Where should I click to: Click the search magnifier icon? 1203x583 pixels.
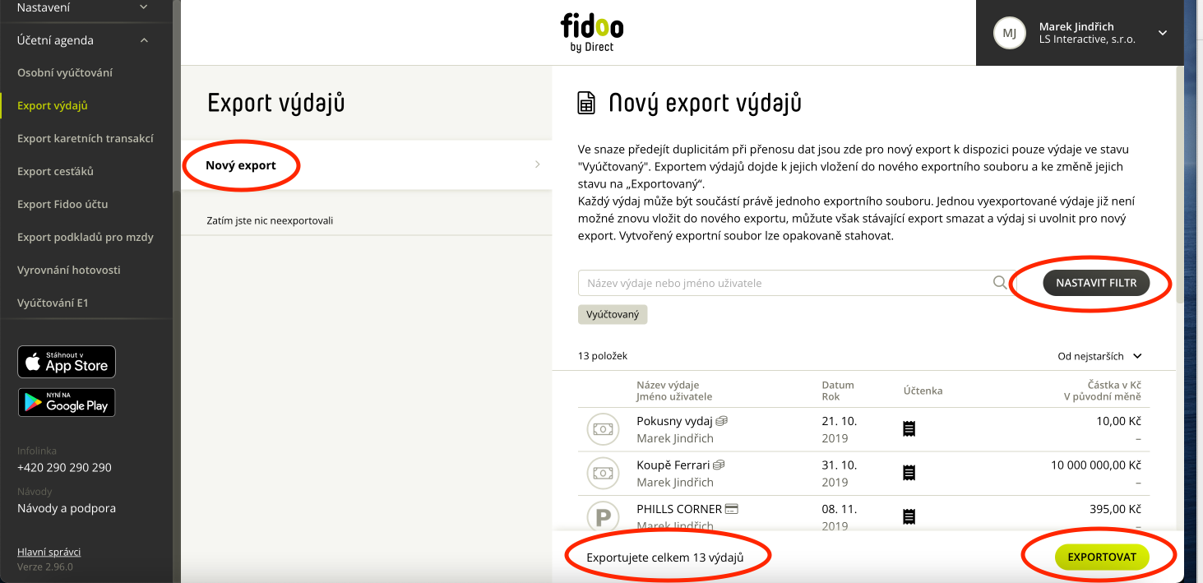1000,283
